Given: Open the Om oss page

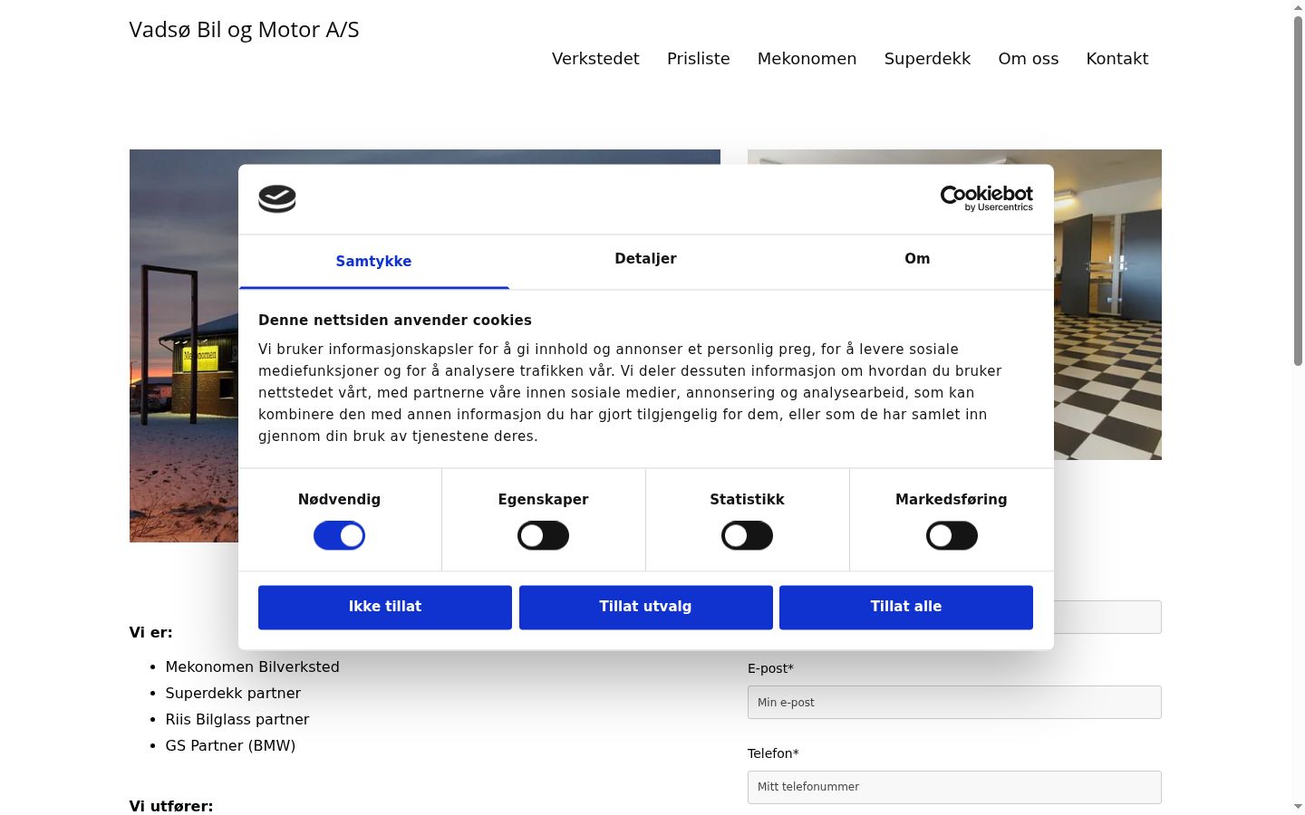Looking at the screenshot, I should 1029,59.
